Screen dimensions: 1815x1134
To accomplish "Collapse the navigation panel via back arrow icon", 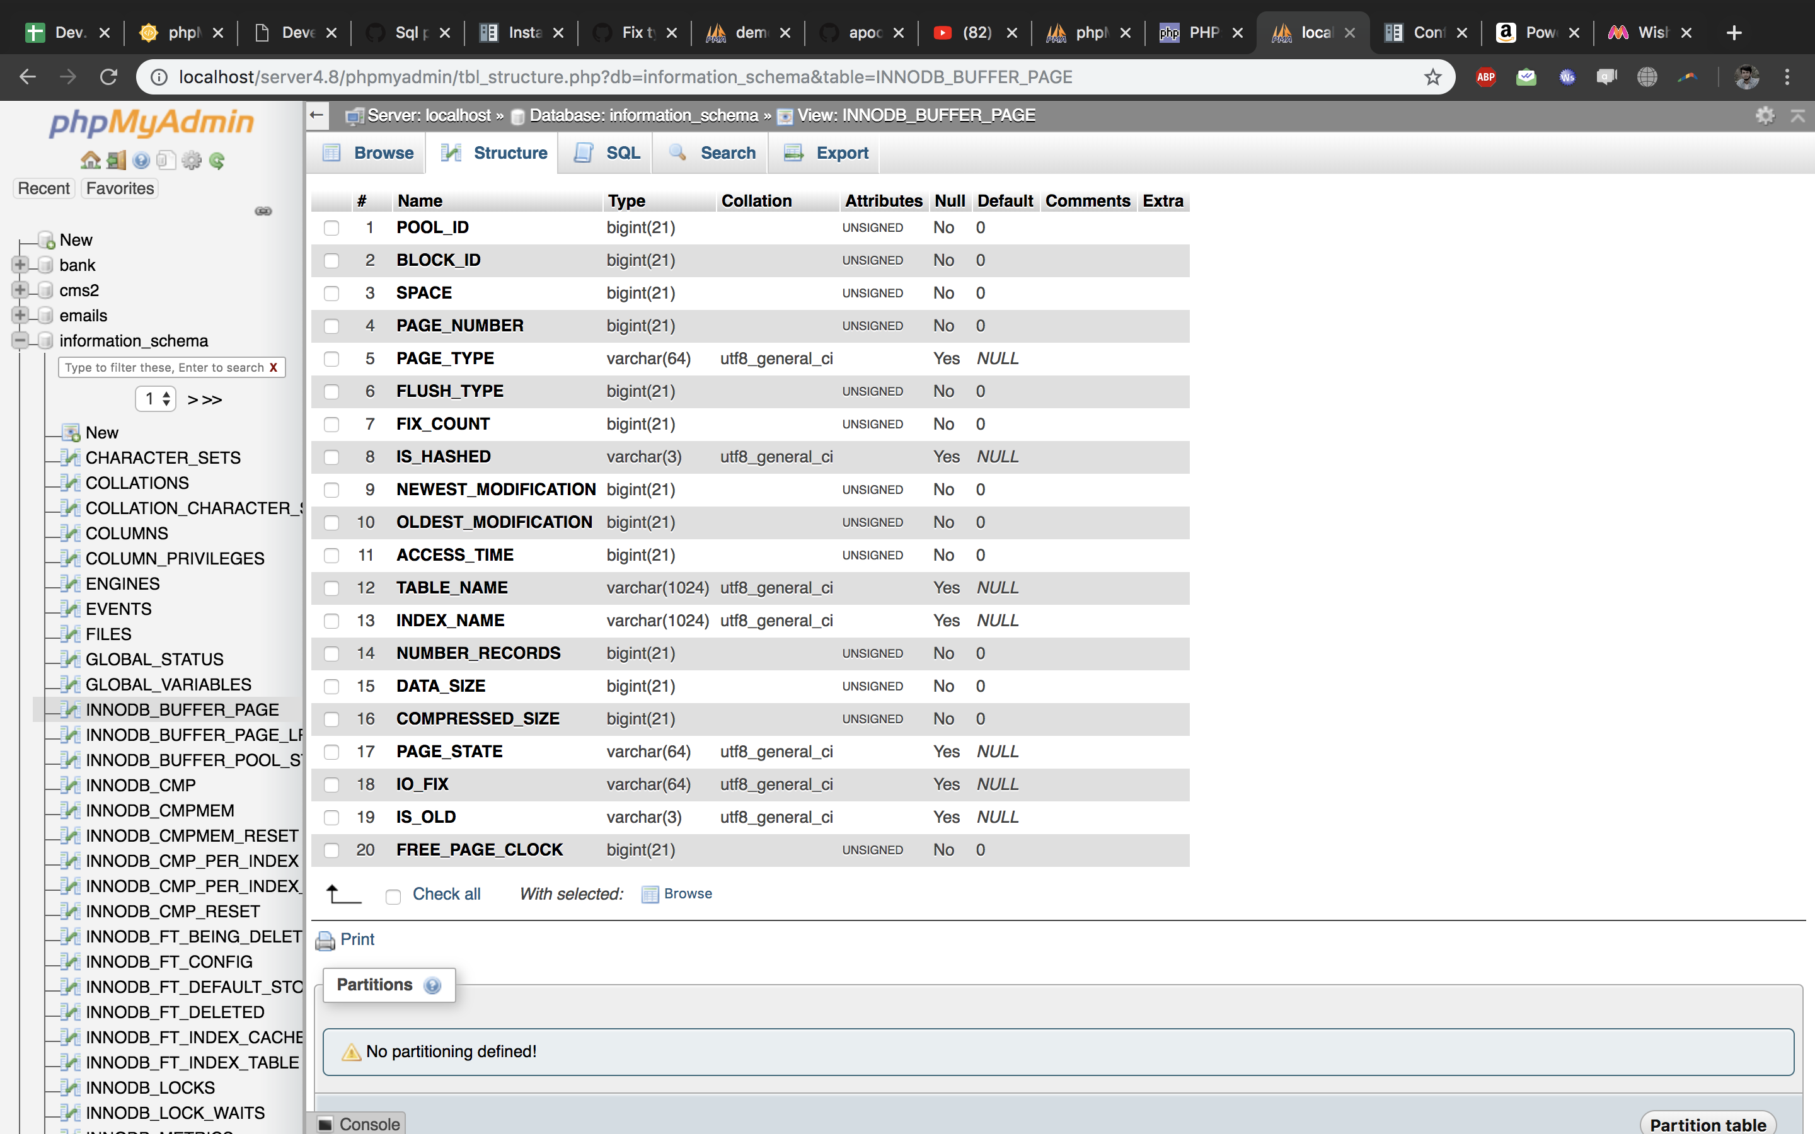I will tap(316, 115).
